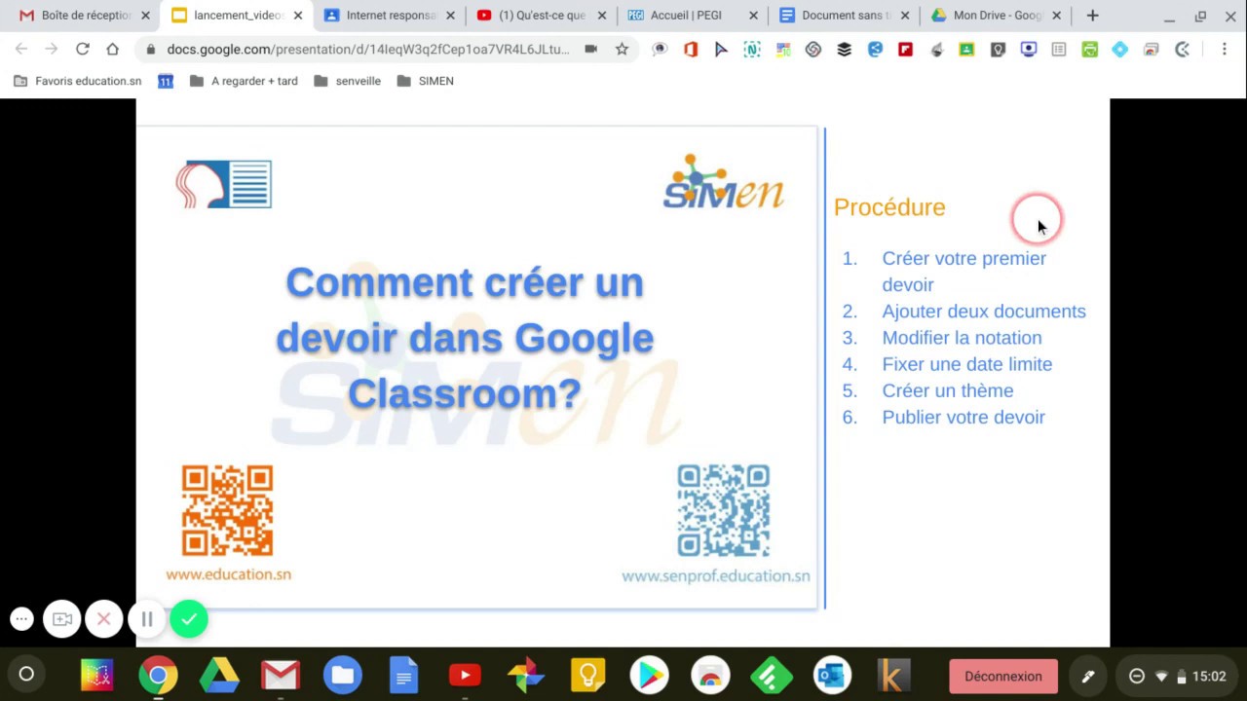Open a new browser tab

point(1092,16)
